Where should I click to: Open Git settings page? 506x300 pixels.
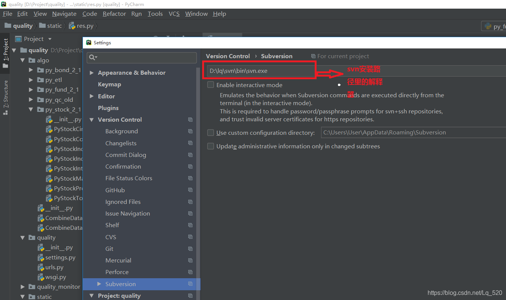click(109, 249)
